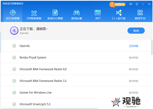The width and height of the screenshot is (153, 109).
Task: Uncheck Games For Windows Live checkbox
Action: 14,93
